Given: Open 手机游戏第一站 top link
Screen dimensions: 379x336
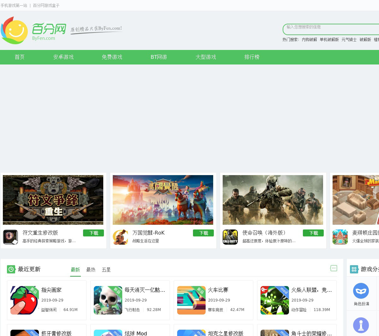Looking at the screenshot, I should [x=14, y=5].
